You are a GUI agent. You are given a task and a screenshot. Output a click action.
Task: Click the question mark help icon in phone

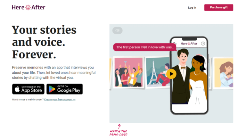click(x=203, y=44)
